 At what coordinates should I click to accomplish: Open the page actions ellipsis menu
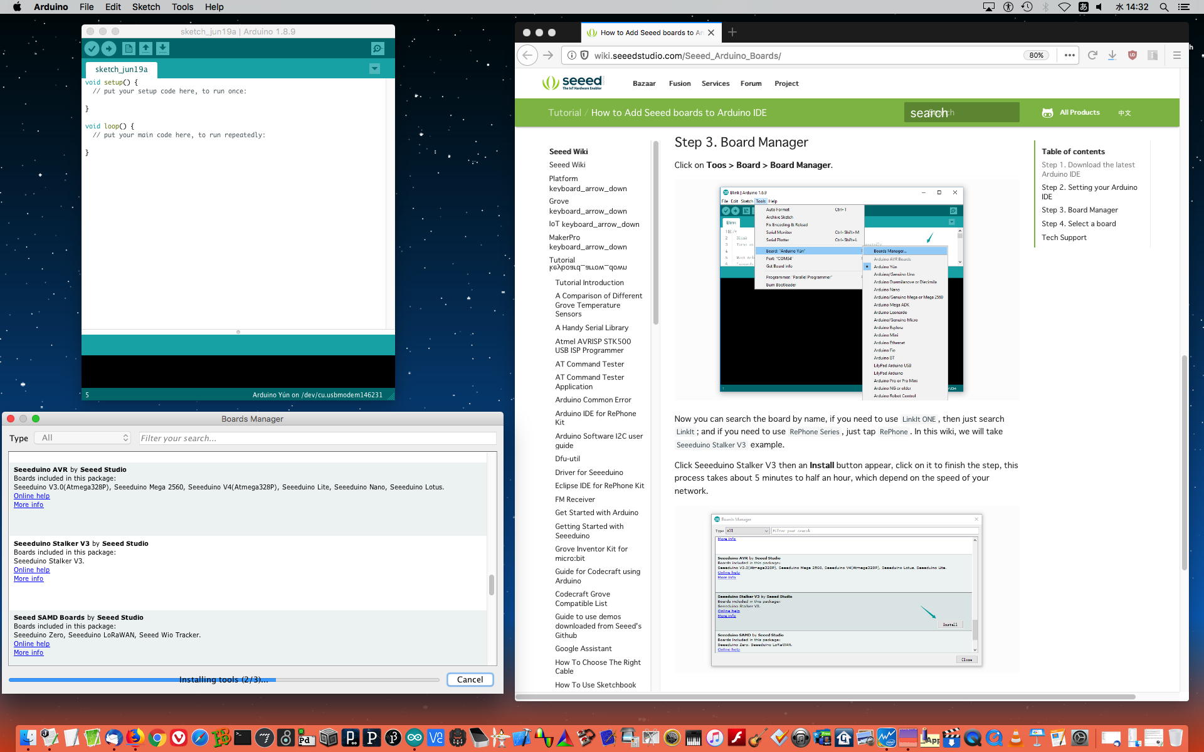point(1070,55)
